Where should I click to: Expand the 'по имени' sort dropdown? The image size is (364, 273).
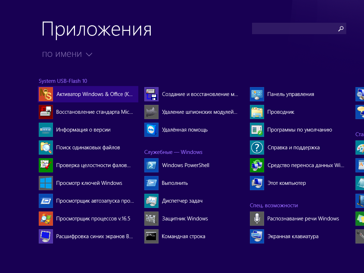62,54
